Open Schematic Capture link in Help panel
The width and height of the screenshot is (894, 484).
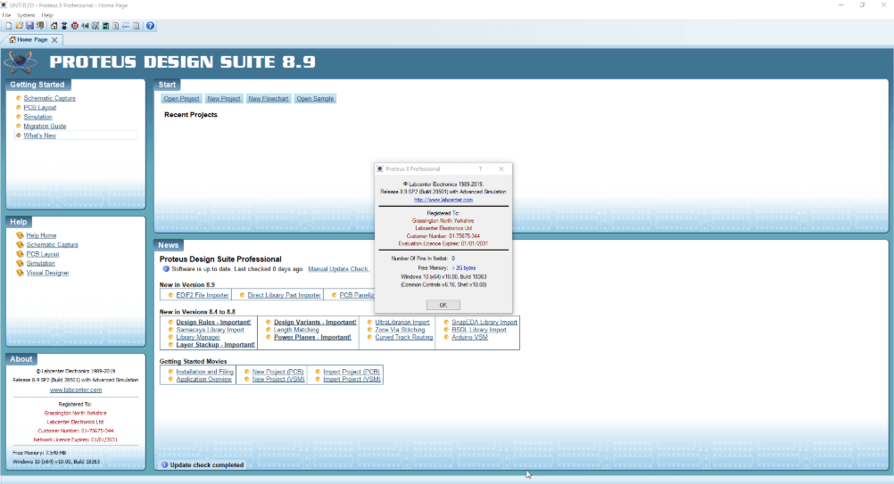(53, 245)
